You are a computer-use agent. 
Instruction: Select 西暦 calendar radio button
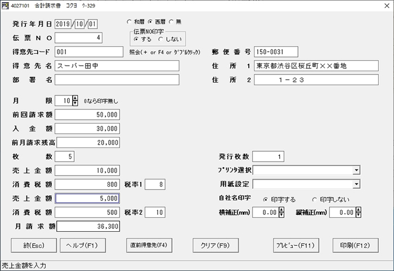coord(150,22)
